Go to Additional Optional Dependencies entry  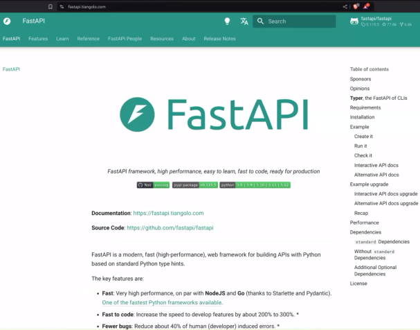(x=375, y=270)
